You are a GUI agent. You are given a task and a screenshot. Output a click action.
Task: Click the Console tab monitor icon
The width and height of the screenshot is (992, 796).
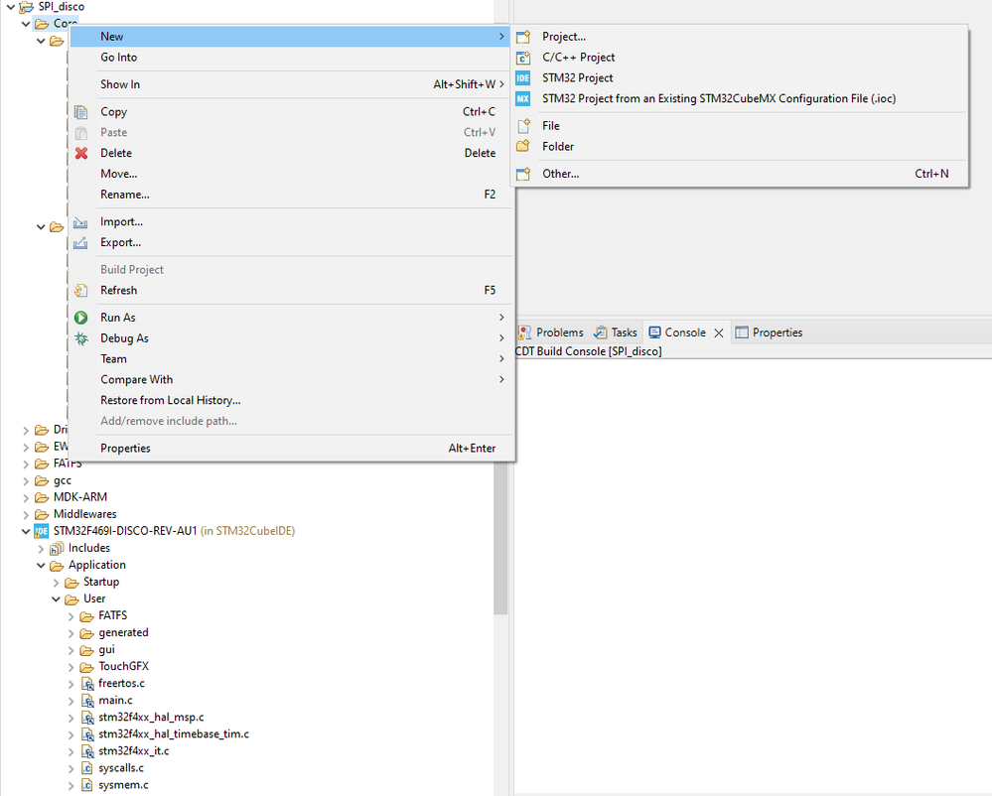click(654, 332)
